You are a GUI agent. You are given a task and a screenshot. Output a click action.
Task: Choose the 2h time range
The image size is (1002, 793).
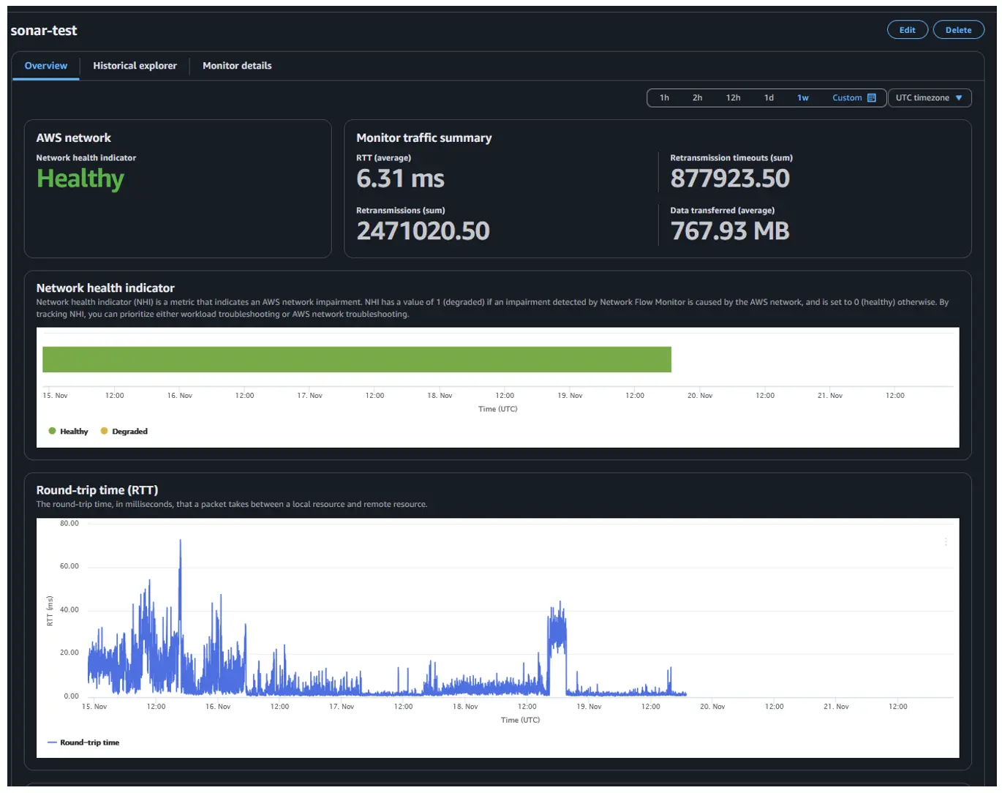[x=697, y=98]
